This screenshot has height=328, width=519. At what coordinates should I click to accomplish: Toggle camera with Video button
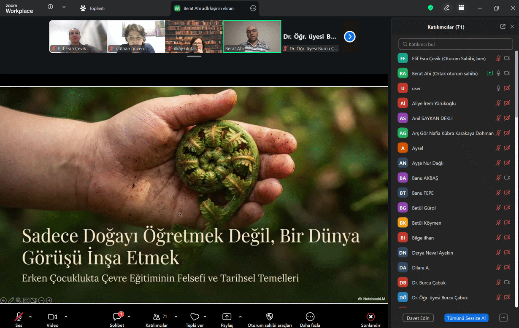coord(52,317)
